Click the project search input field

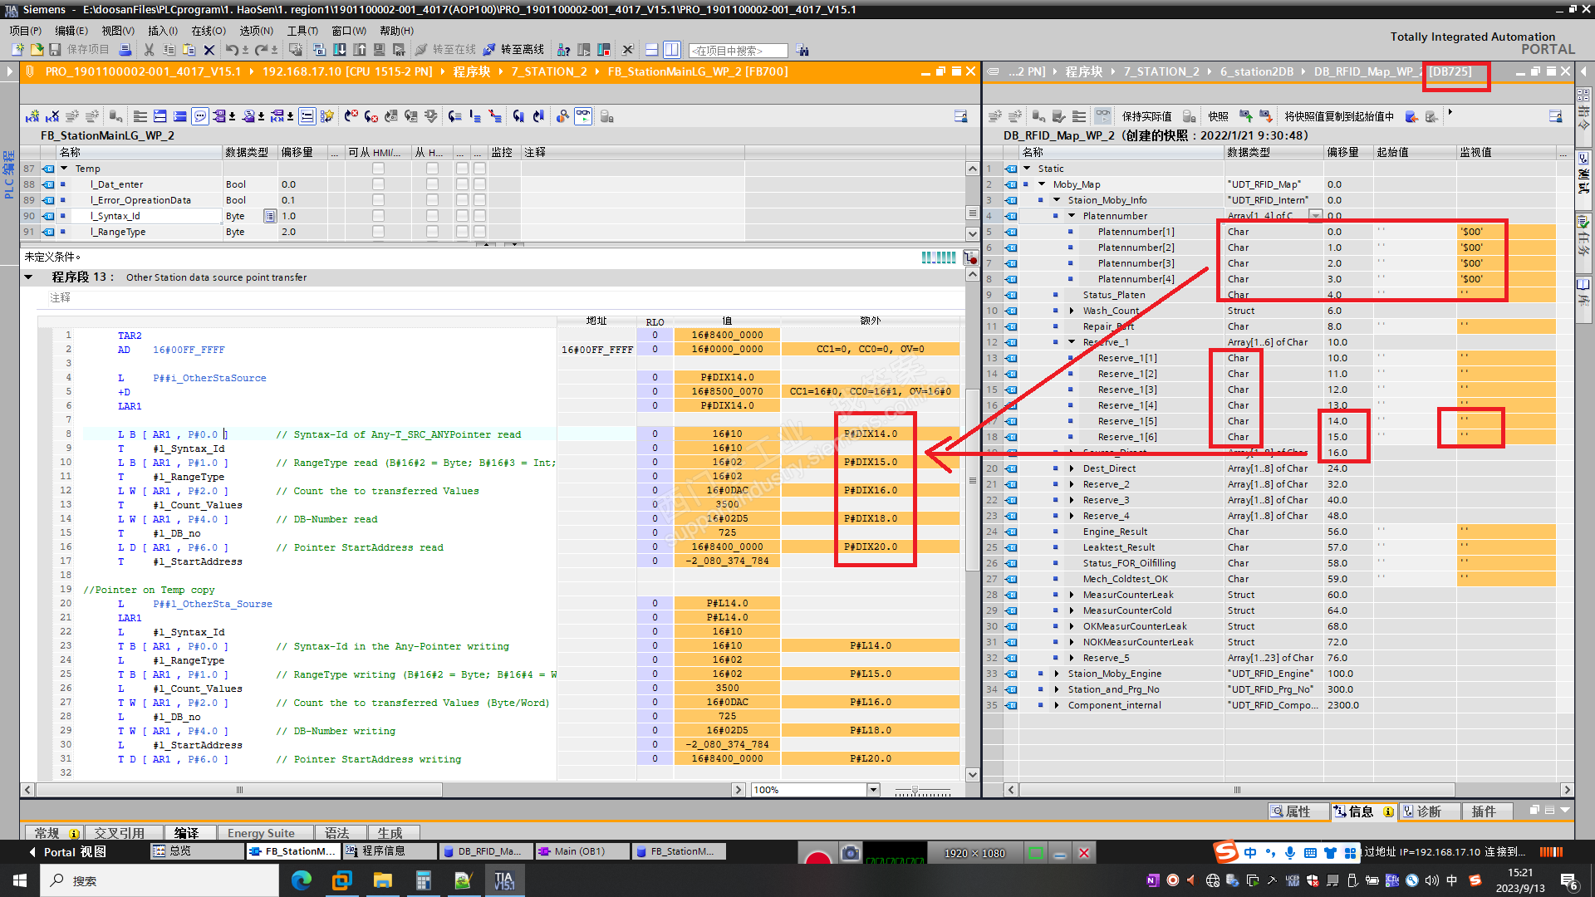(737, 51)
